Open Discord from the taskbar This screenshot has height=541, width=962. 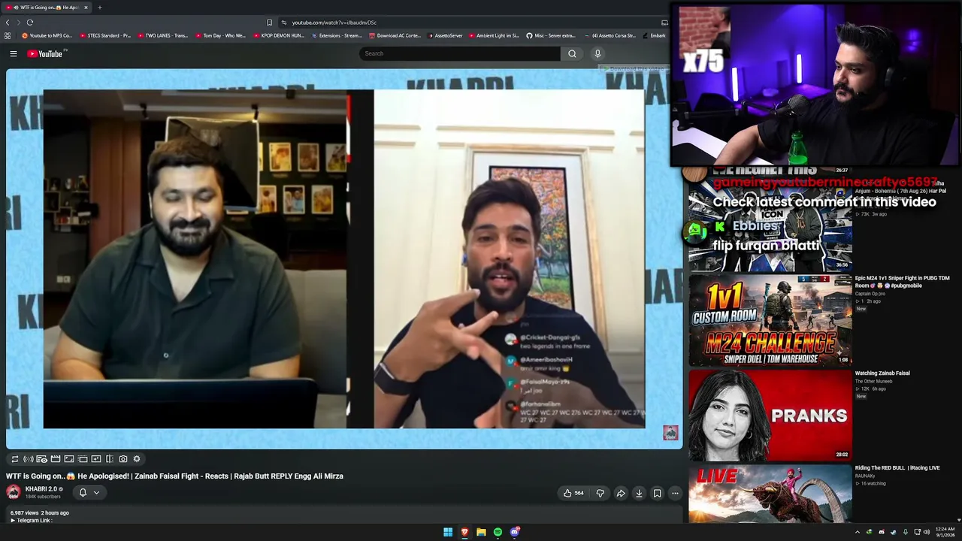[515, 532]
